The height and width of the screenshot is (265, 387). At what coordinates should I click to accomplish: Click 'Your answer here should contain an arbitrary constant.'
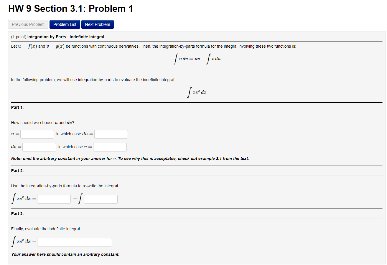[x=65, y=254]
